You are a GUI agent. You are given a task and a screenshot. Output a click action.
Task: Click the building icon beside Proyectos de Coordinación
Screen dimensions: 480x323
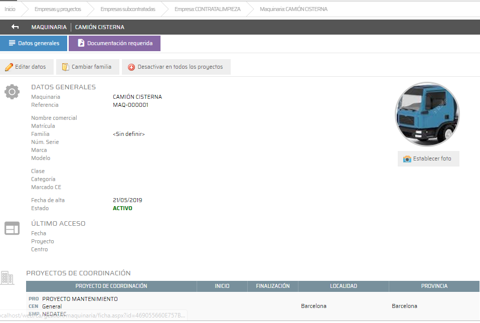[x=7, y=277]
